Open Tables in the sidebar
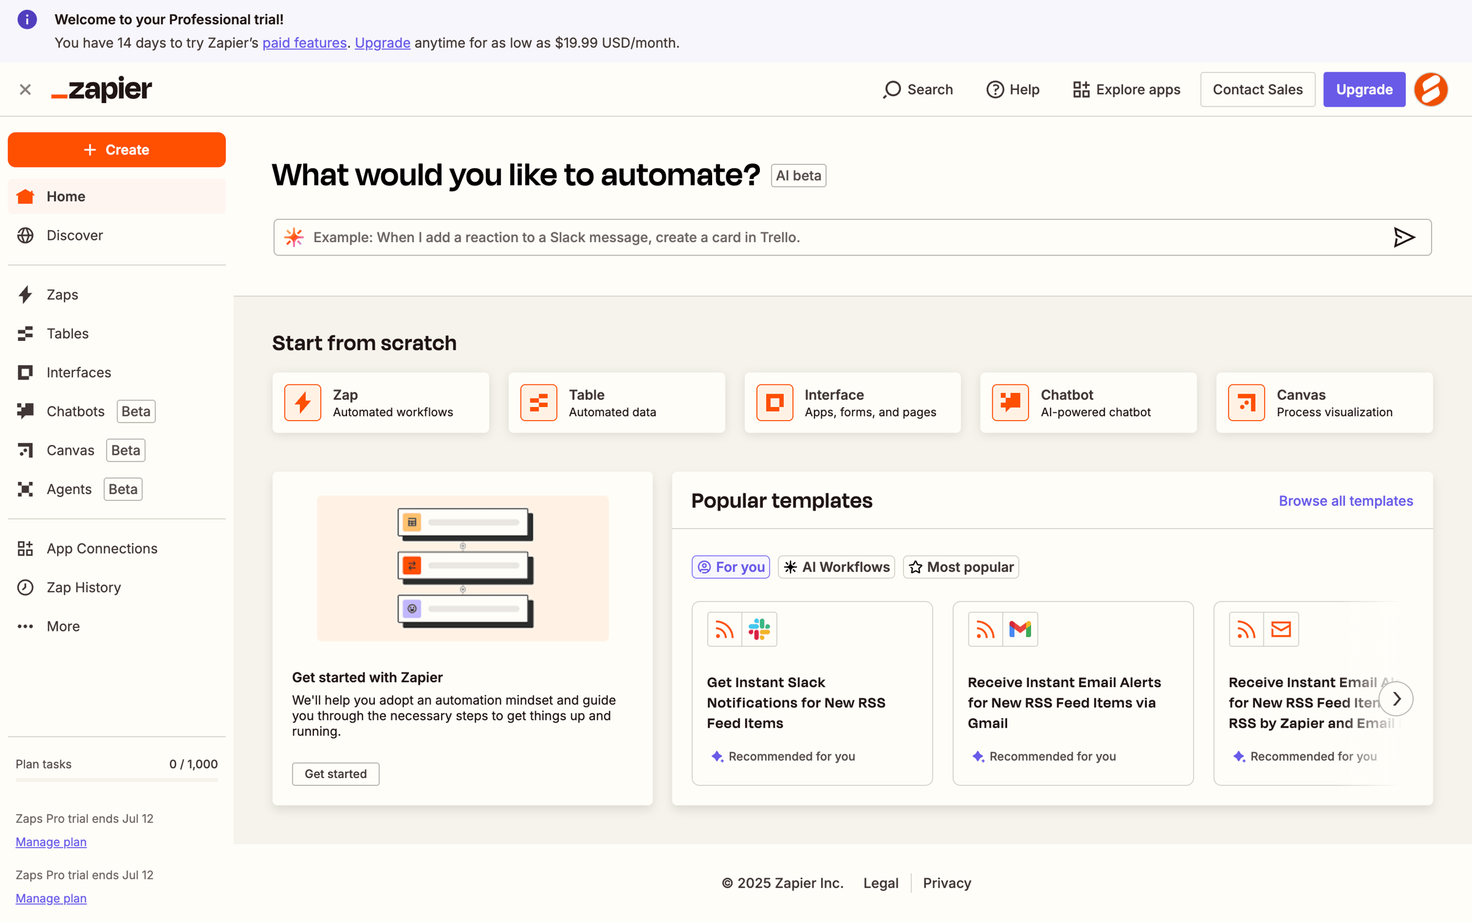 [117, 333]
